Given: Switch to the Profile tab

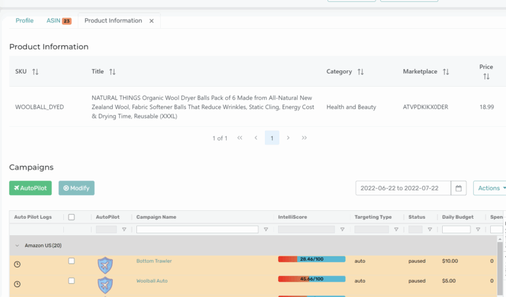Looking at the screenshot, I should click(24, 20).
